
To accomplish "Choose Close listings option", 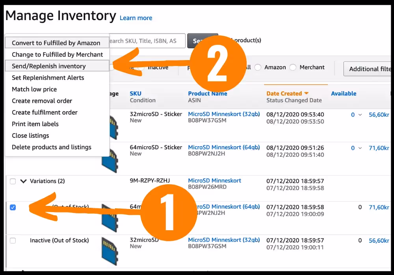I will 57,136.
